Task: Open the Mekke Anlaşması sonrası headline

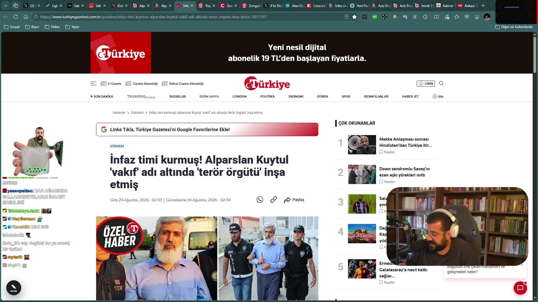Action: pos(406,142)
